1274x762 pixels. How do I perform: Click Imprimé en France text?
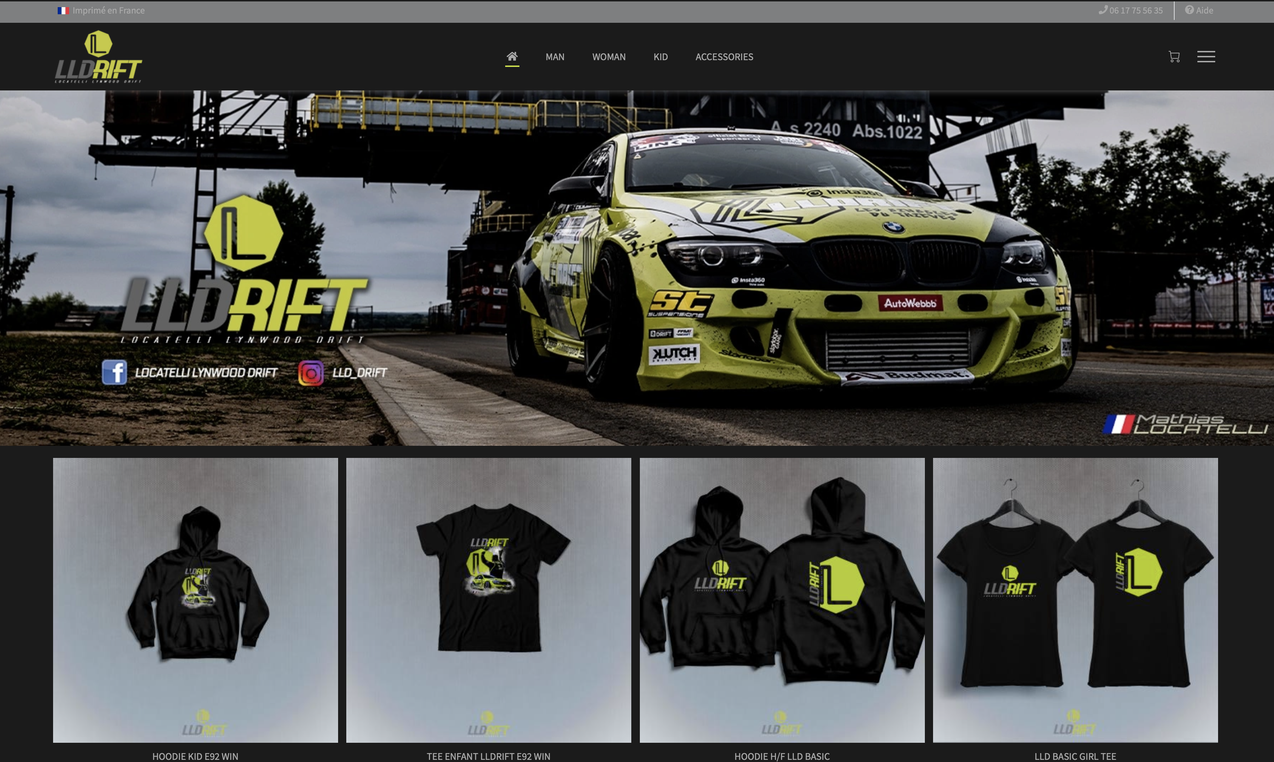click(108, 10)
